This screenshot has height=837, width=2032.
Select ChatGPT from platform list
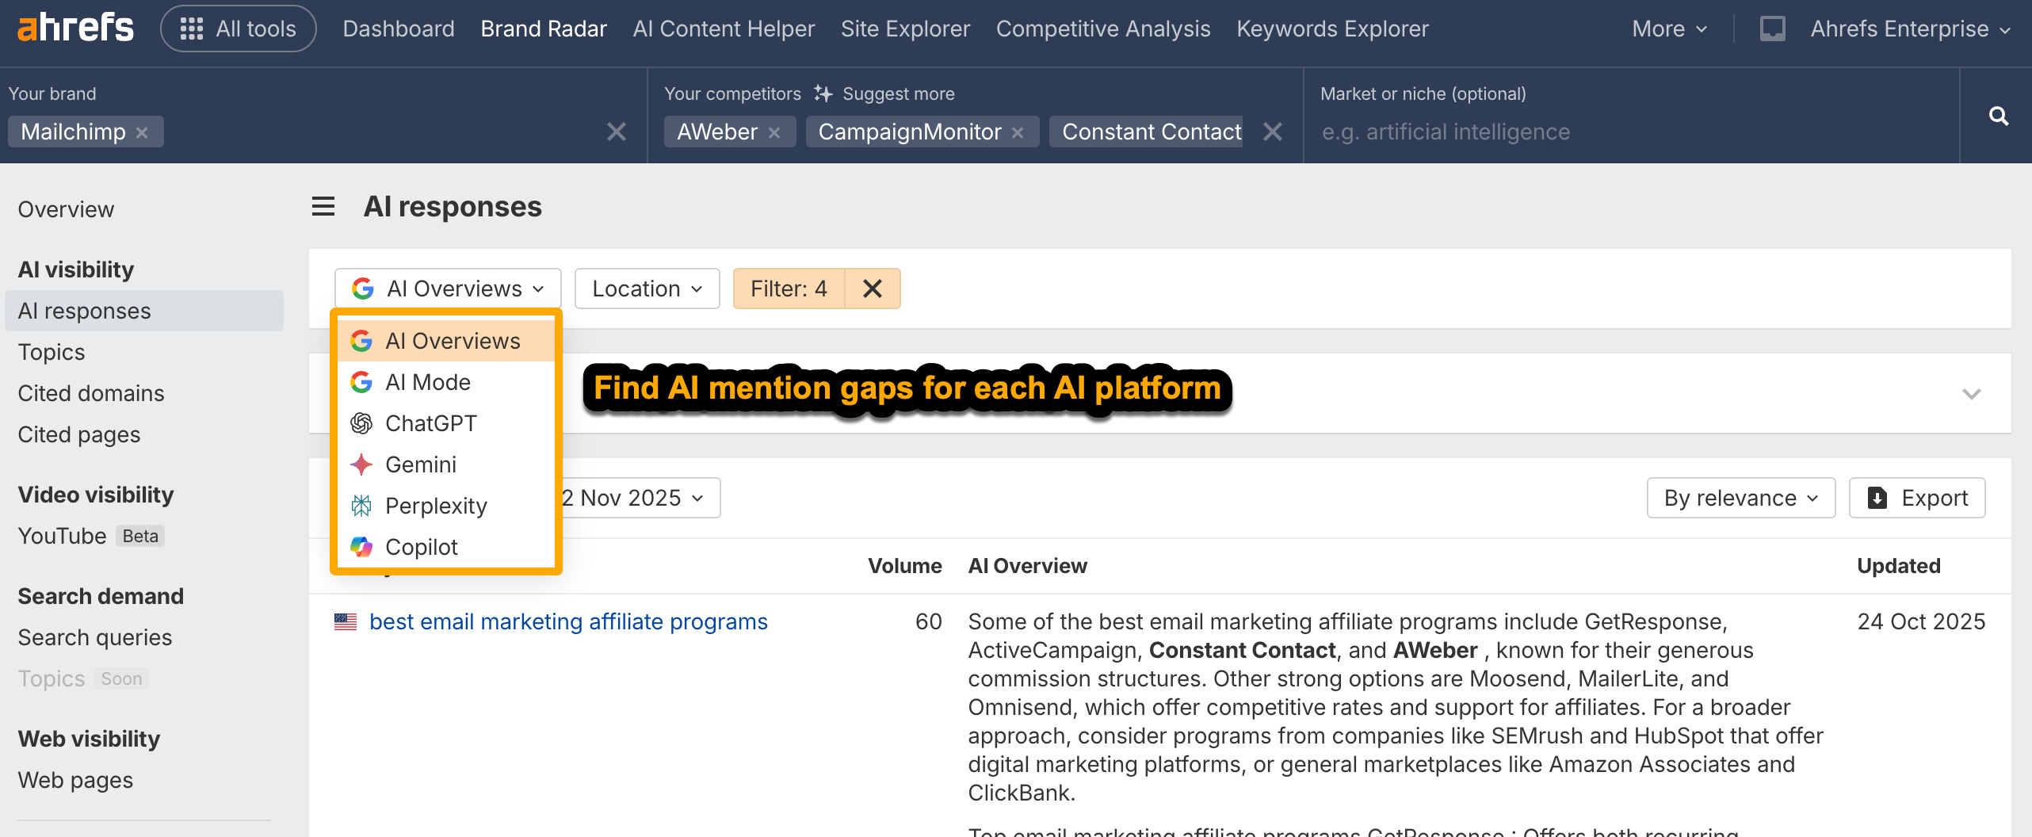(x=430, y=423)
